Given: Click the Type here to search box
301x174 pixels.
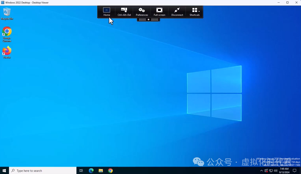Looking at the screenshot, I should [43, 171].
